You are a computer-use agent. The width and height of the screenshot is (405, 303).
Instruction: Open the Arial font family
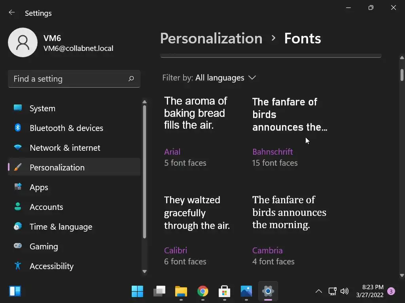[172, 152]
